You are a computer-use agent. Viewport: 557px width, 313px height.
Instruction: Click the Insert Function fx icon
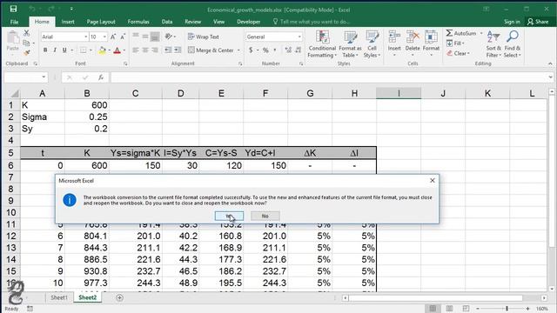pos(101,77)
